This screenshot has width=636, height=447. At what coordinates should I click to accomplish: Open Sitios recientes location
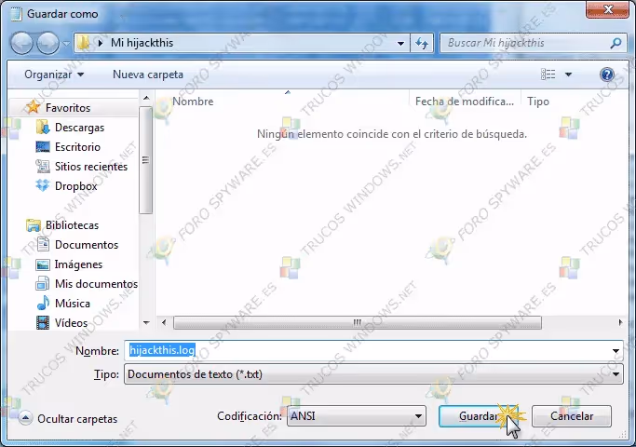coord(91,167)
